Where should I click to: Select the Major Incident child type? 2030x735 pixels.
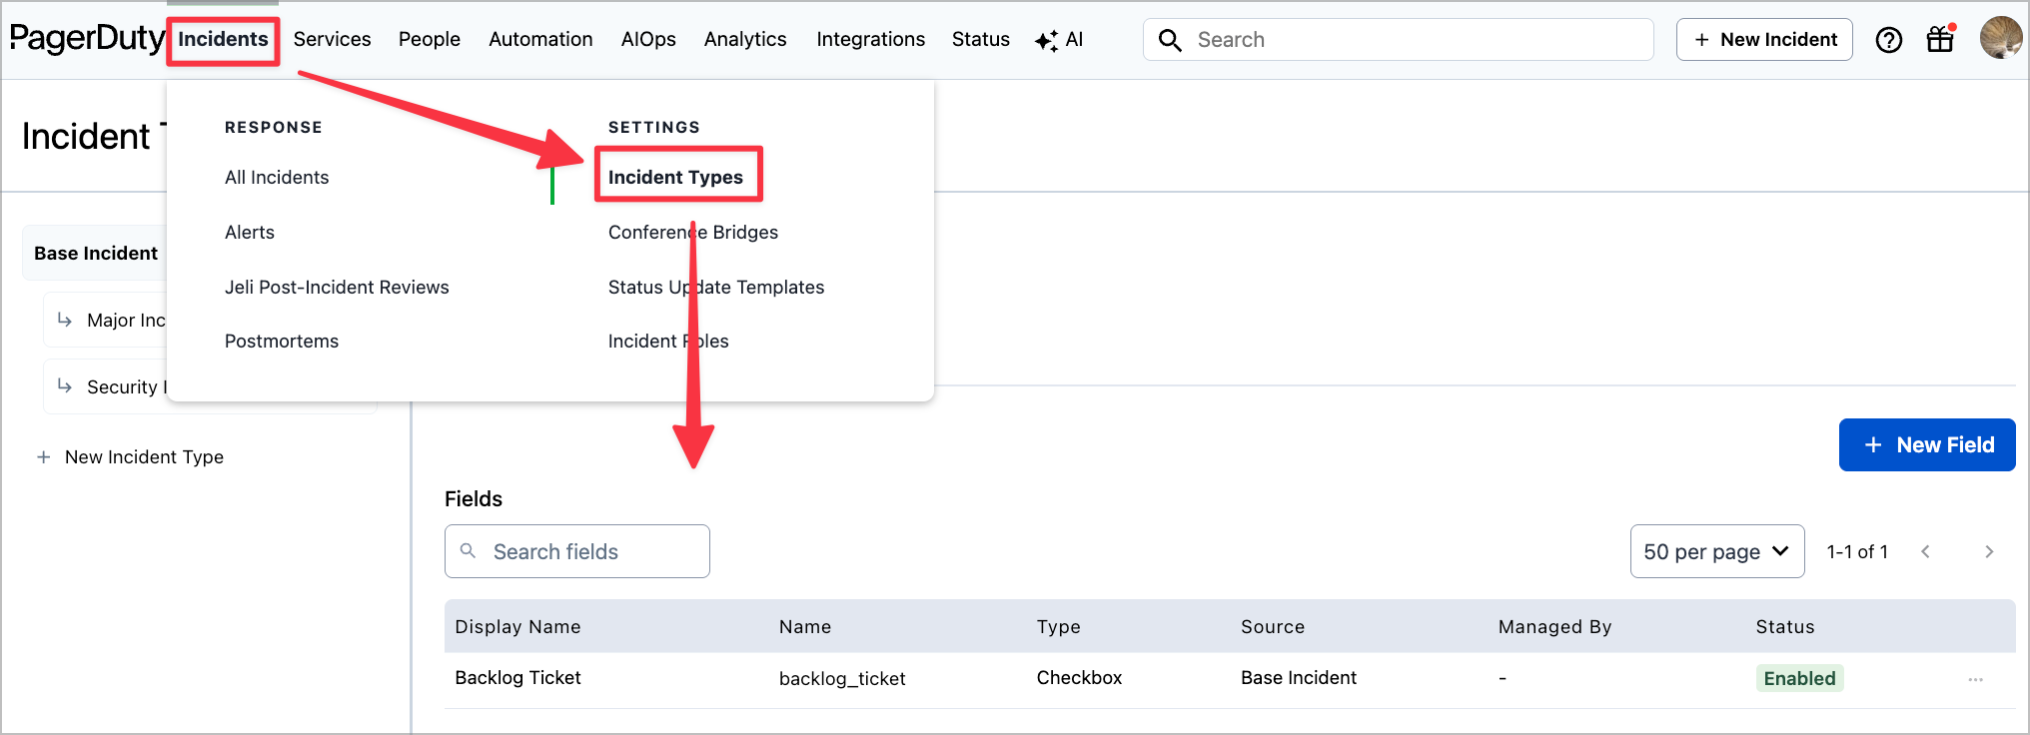[106, 320]
